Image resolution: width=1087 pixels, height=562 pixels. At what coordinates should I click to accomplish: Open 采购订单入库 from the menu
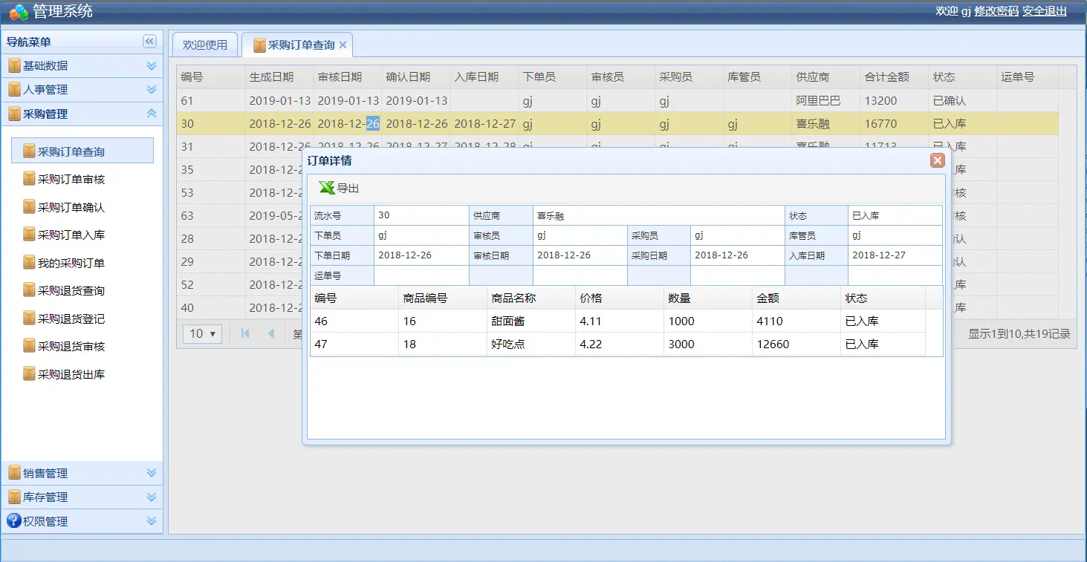point(71,235)
